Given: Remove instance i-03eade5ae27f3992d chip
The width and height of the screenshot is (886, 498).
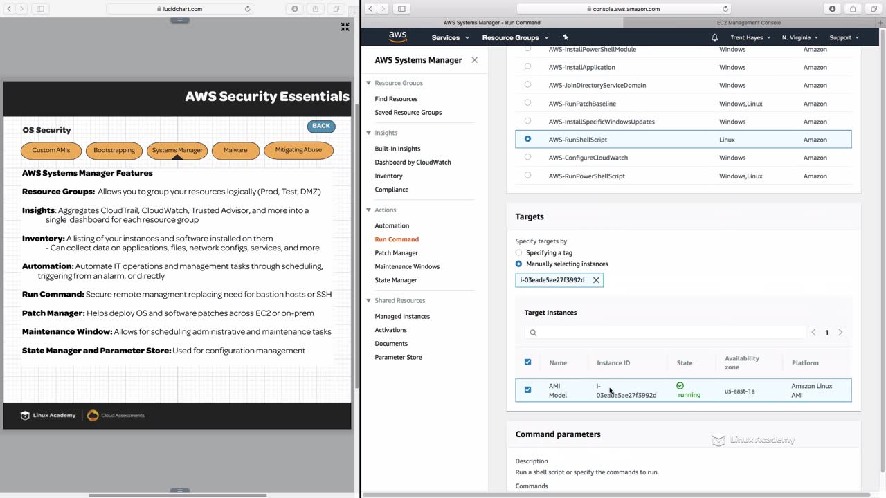Looking at the screenshot, I should click(596, 280).
